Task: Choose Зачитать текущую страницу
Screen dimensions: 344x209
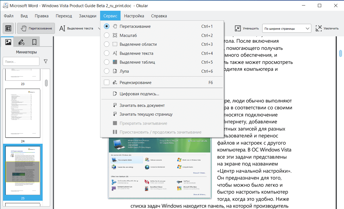Action: (162, 114)
